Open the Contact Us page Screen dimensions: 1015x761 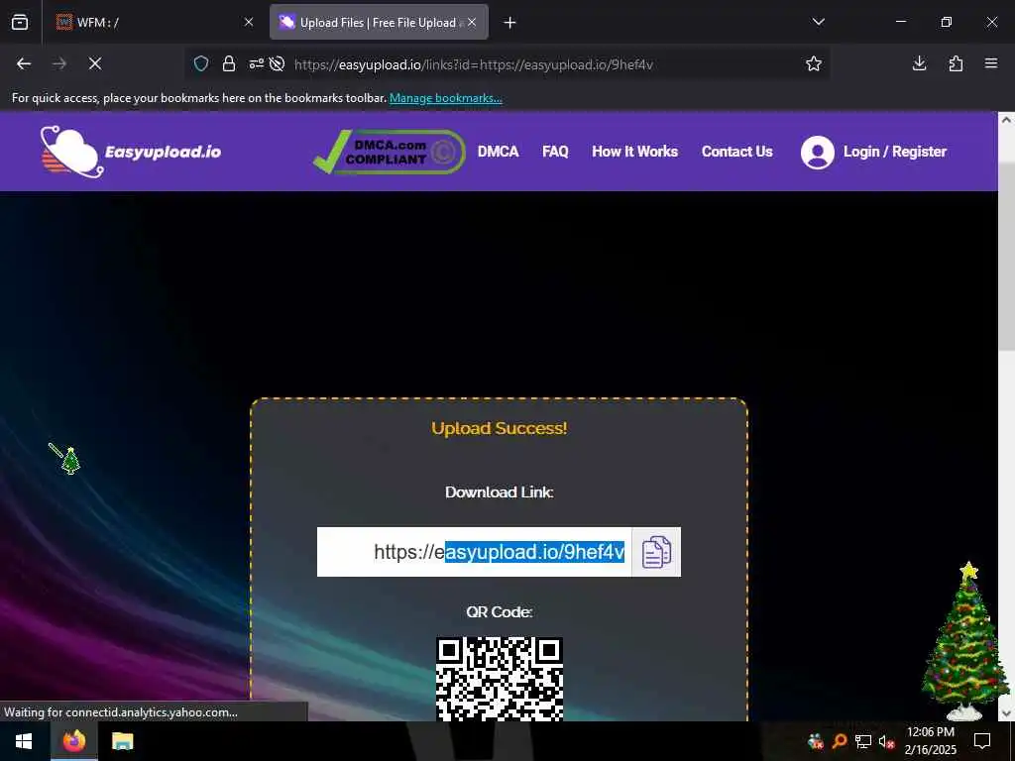click(x=736, y=152)
